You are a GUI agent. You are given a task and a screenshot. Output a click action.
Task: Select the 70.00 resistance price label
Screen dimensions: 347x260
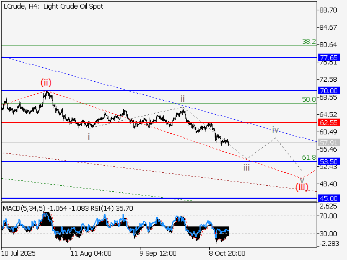tap(329, 90)
